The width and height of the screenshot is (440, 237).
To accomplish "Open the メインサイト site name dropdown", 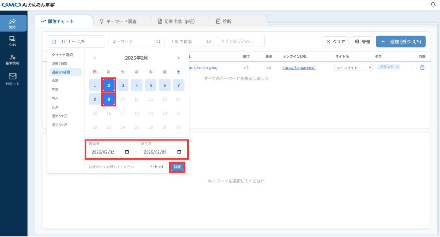I will pyautogui.click(x=353, y=67).
